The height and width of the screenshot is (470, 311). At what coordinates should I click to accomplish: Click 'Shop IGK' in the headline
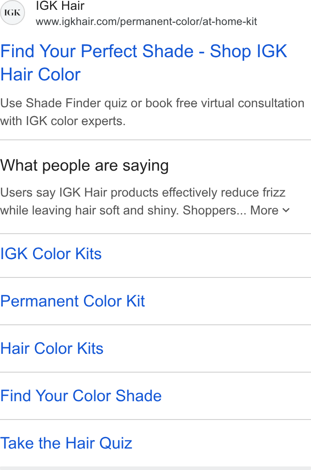coord(248,51)
